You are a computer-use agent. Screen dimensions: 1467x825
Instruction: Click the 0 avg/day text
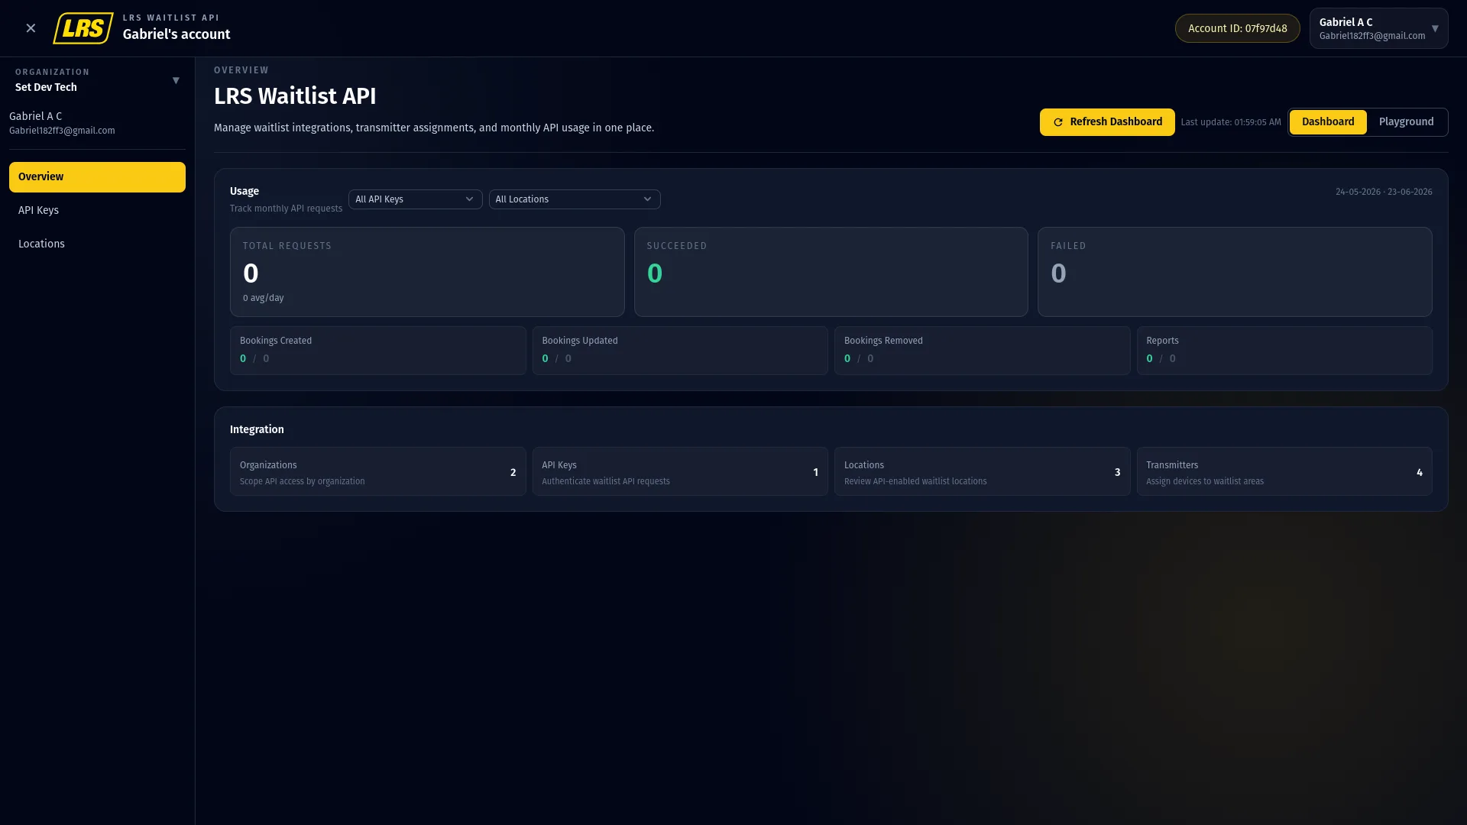(x=264, y=298)
